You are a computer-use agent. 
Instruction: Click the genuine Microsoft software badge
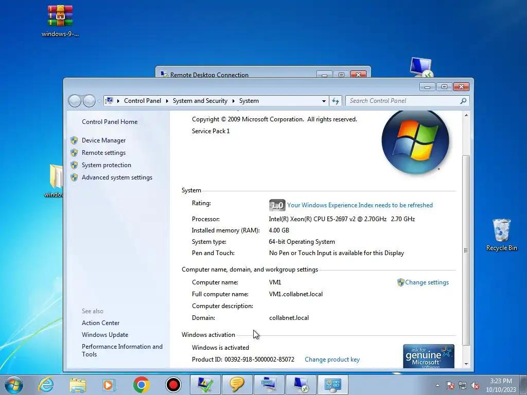point(429,356)
